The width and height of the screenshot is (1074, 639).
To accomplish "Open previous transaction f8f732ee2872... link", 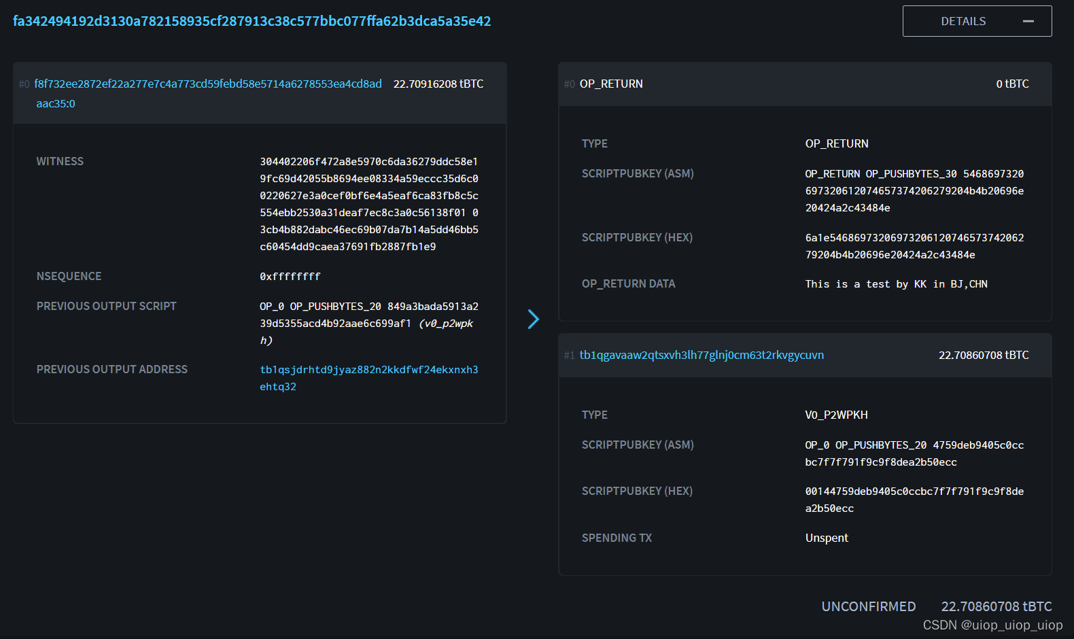I will coord(208,84).
